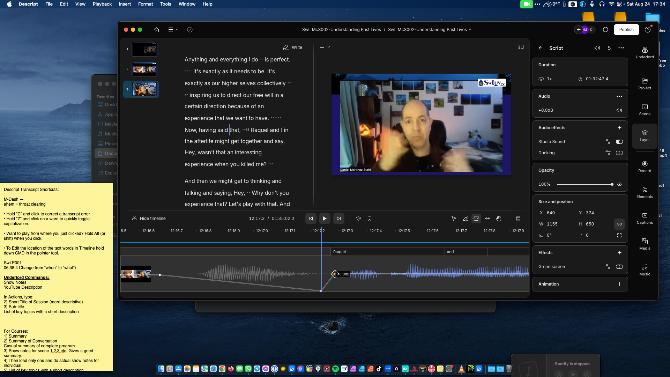
Task: Adjust the Opacity slider
Action: coord(585,184)
